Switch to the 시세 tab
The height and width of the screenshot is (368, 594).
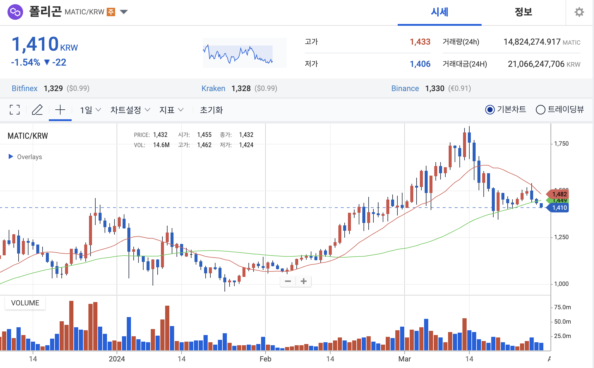tap(439, 12)
